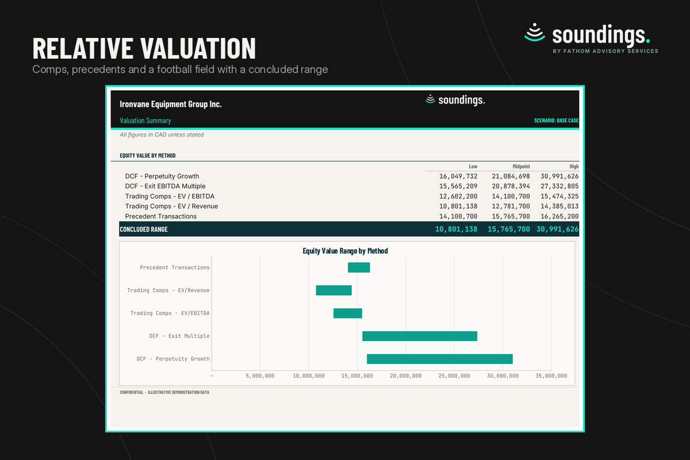Click the Concluded Range summary row

coord(349,229)
